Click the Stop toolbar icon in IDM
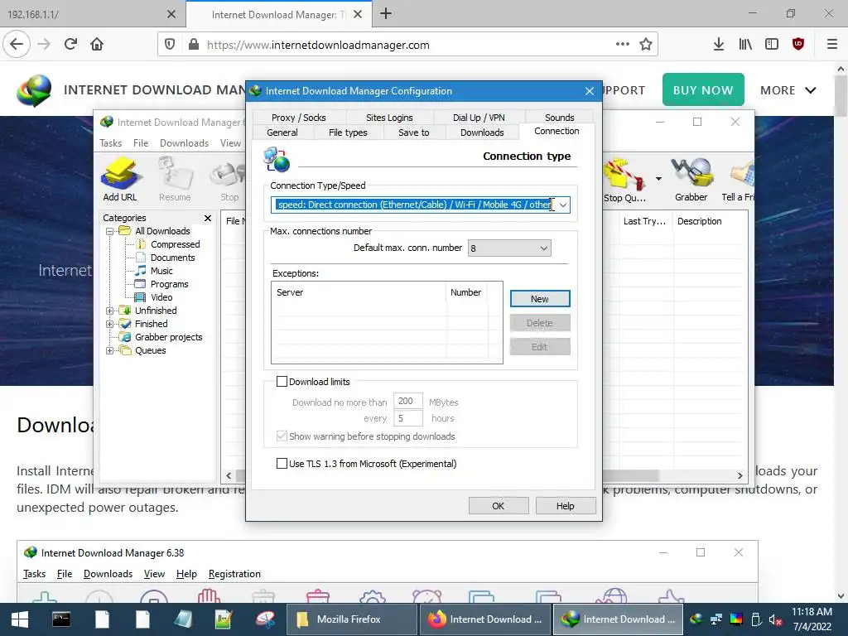 coord(229,180)
